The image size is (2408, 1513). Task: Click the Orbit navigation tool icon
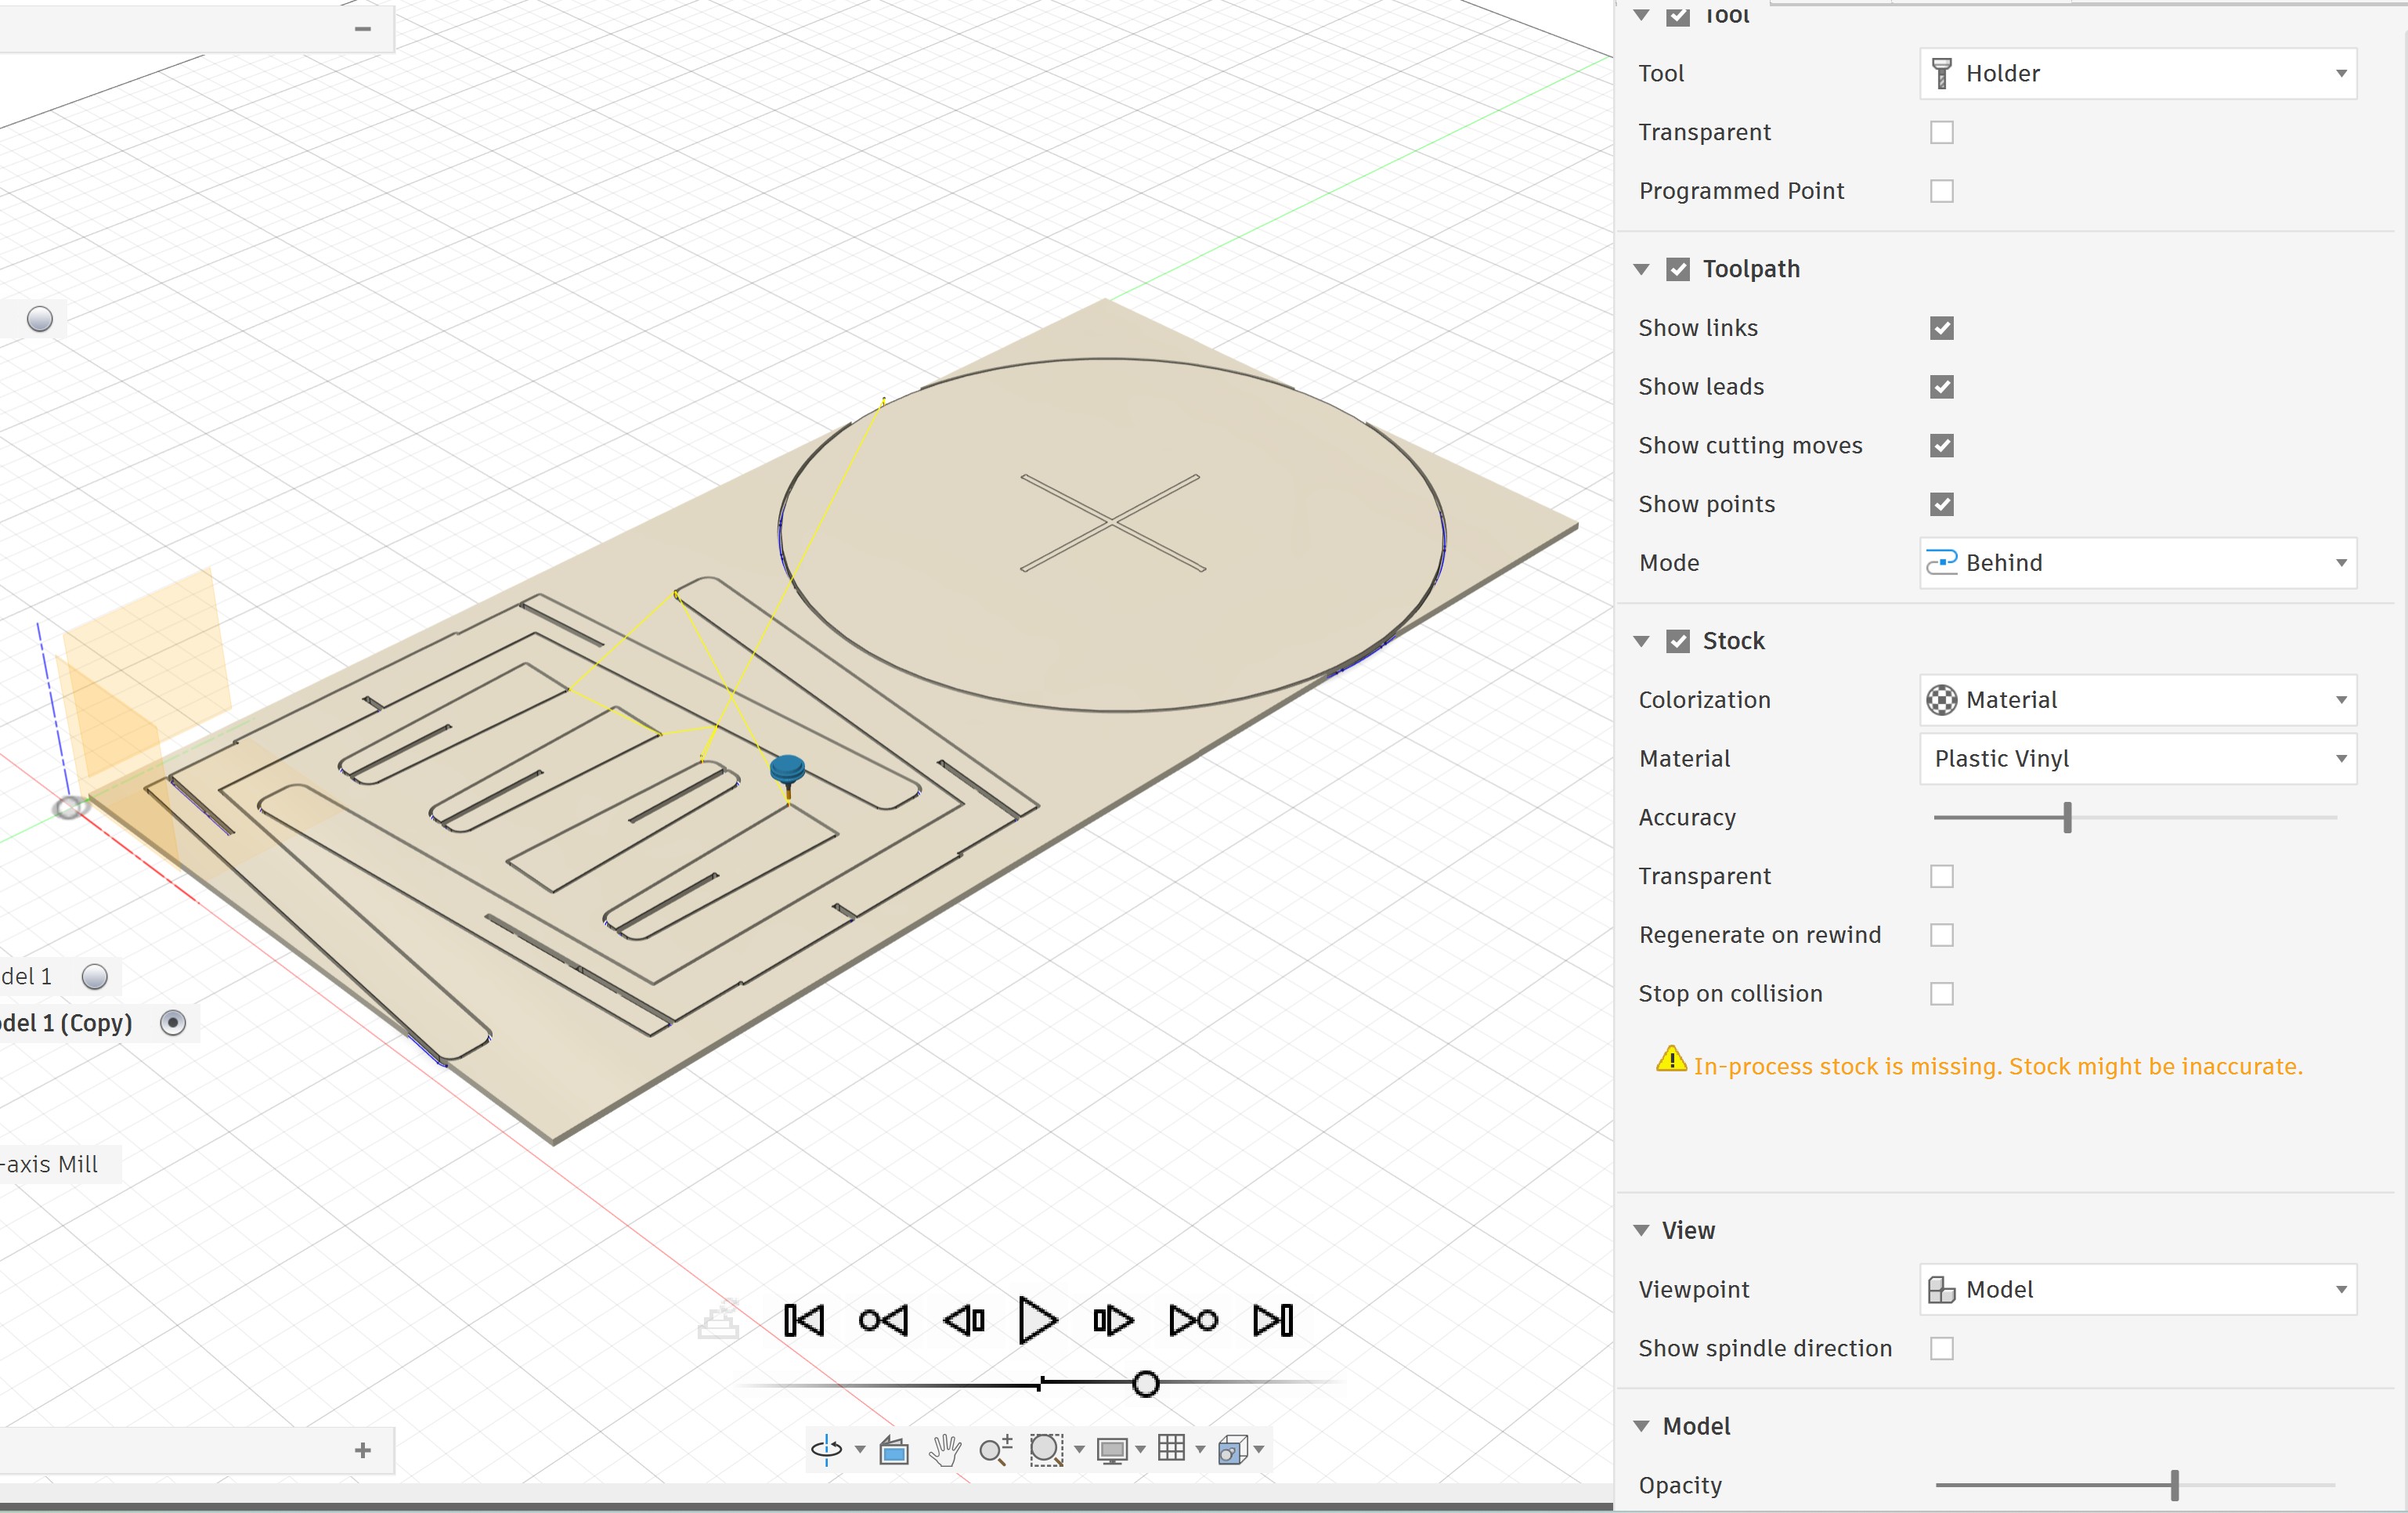tap(826, 1449)
